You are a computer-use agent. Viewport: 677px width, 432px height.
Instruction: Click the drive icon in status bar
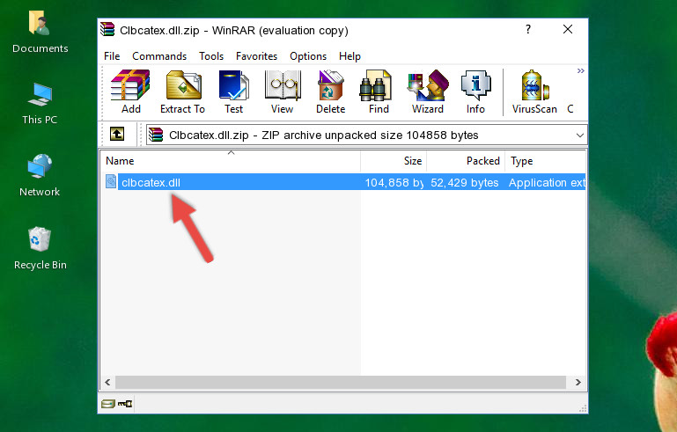pyautogui.click(x=108, y=404)
